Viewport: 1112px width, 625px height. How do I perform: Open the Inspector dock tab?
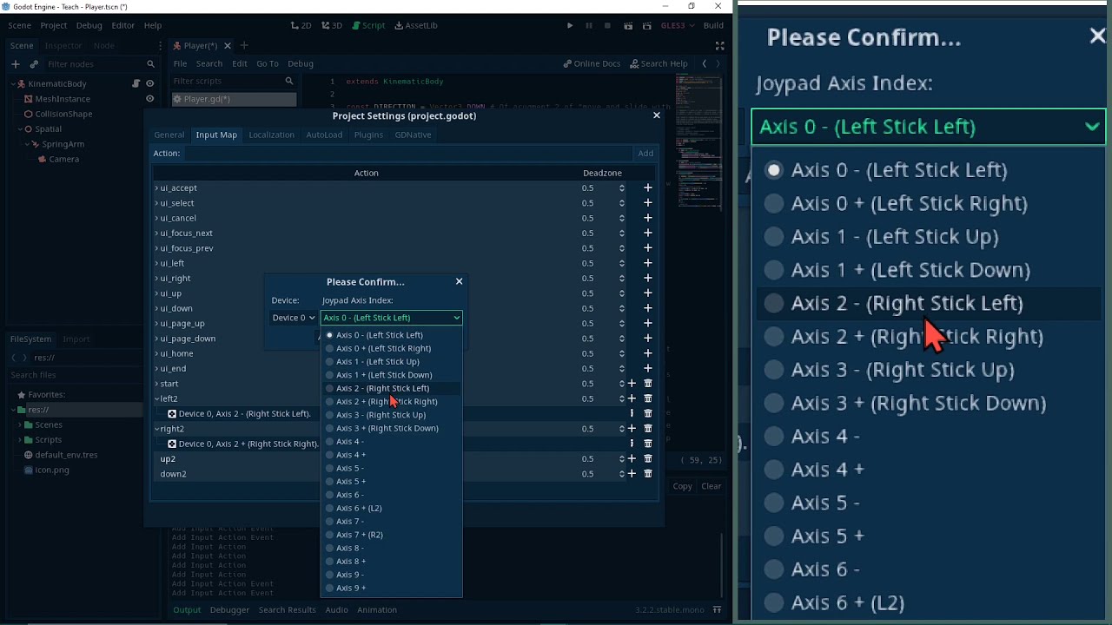[x=63, y=45]
